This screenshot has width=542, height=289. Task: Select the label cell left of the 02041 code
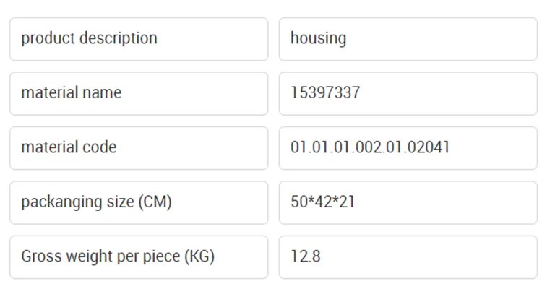138,148
